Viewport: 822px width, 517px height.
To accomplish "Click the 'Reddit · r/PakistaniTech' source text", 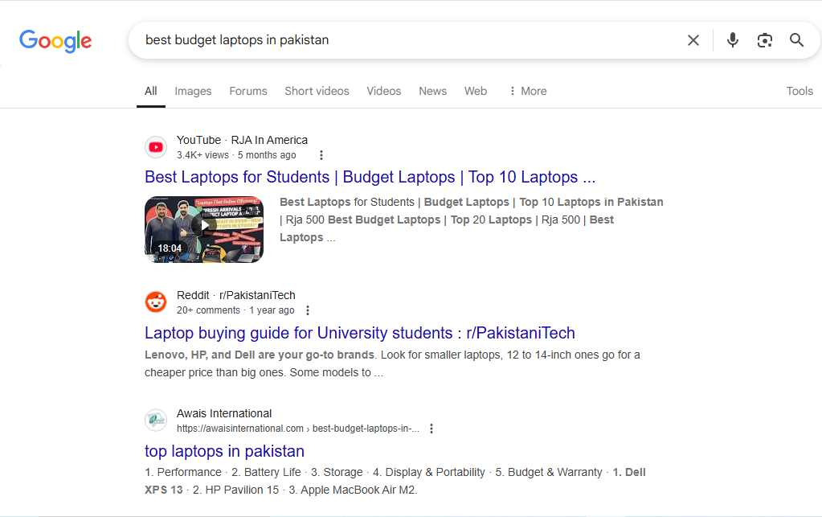I will 236,295.
